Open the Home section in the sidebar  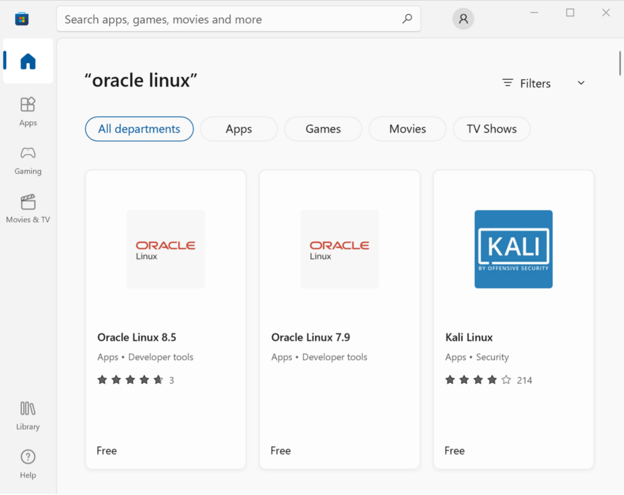[x=27, y=61]
